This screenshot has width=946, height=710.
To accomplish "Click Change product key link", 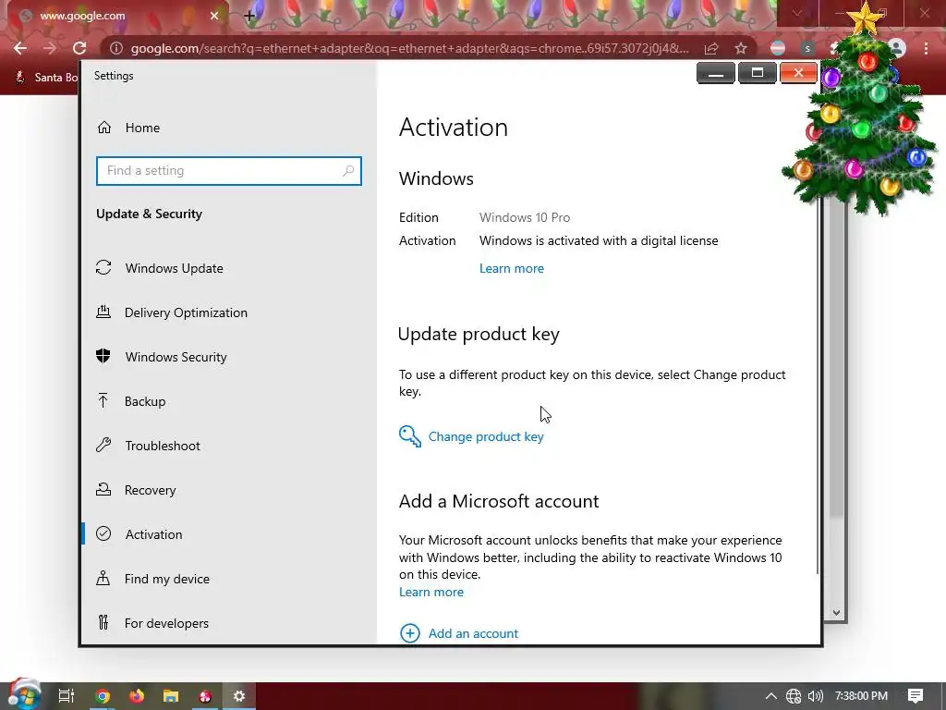I will point(486,436).
